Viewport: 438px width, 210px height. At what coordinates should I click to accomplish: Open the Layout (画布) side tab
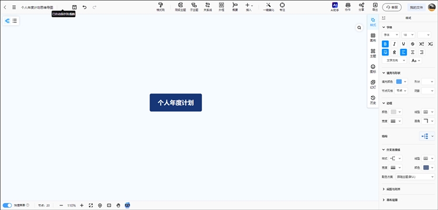point(373,37)
